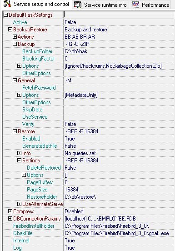Expand the Compress node
175x251 pixels.
click(x=10, y=211)
